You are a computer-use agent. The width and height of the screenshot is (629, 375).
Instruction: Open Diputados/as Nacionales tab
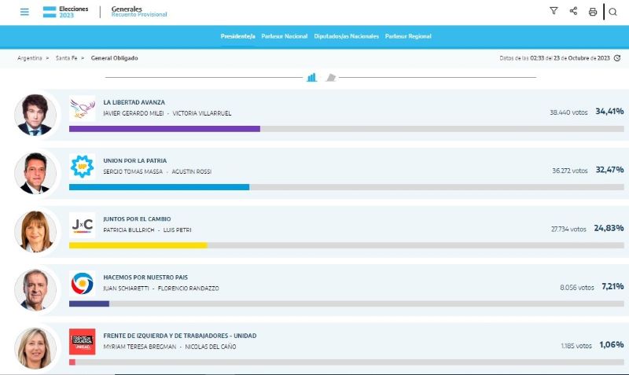click(x=346, y=36)
